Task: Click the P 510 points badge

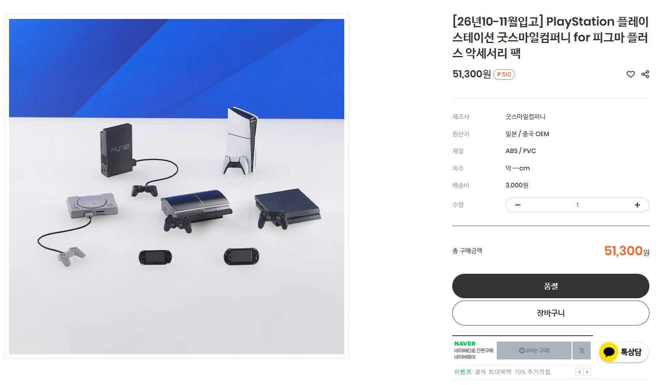Action: point(504,75)
